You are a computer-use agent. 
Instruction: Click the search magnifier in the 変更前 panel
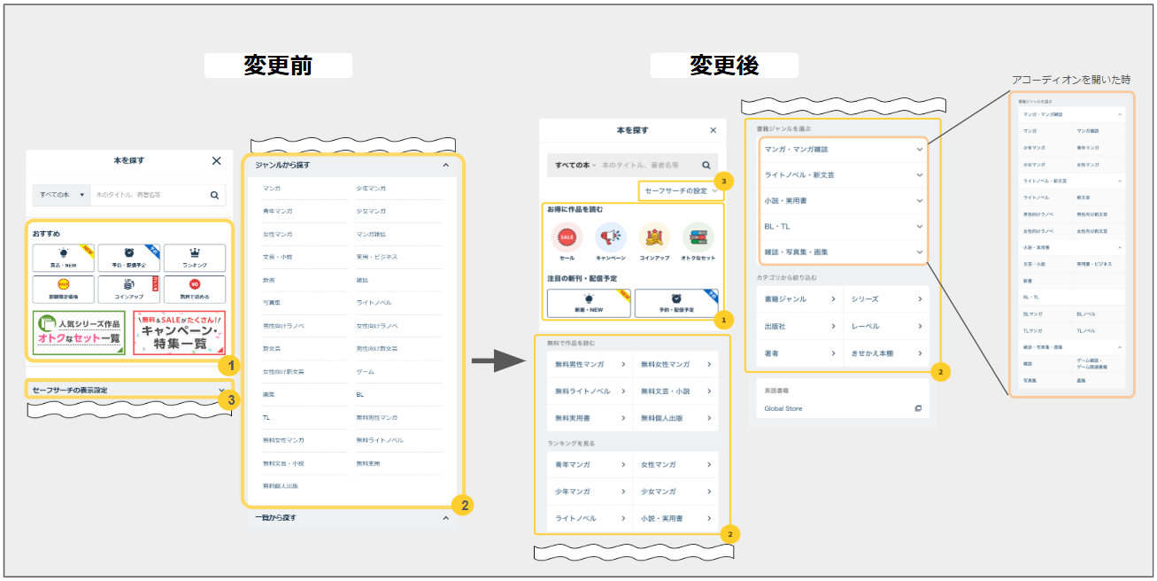214,195
